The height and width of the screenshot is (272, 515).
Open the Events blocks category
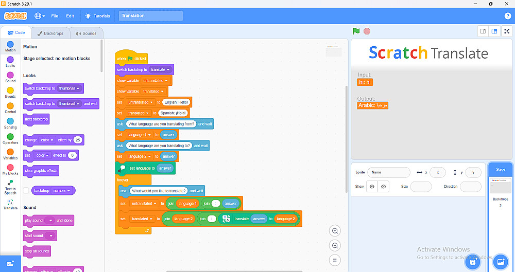[10, 93]
